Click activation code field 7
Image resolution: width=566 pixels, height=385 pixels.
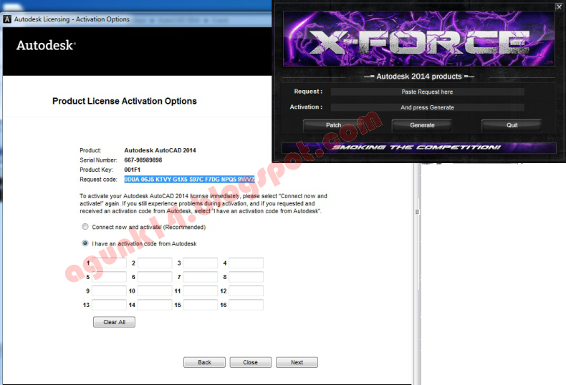coord(201,277)
